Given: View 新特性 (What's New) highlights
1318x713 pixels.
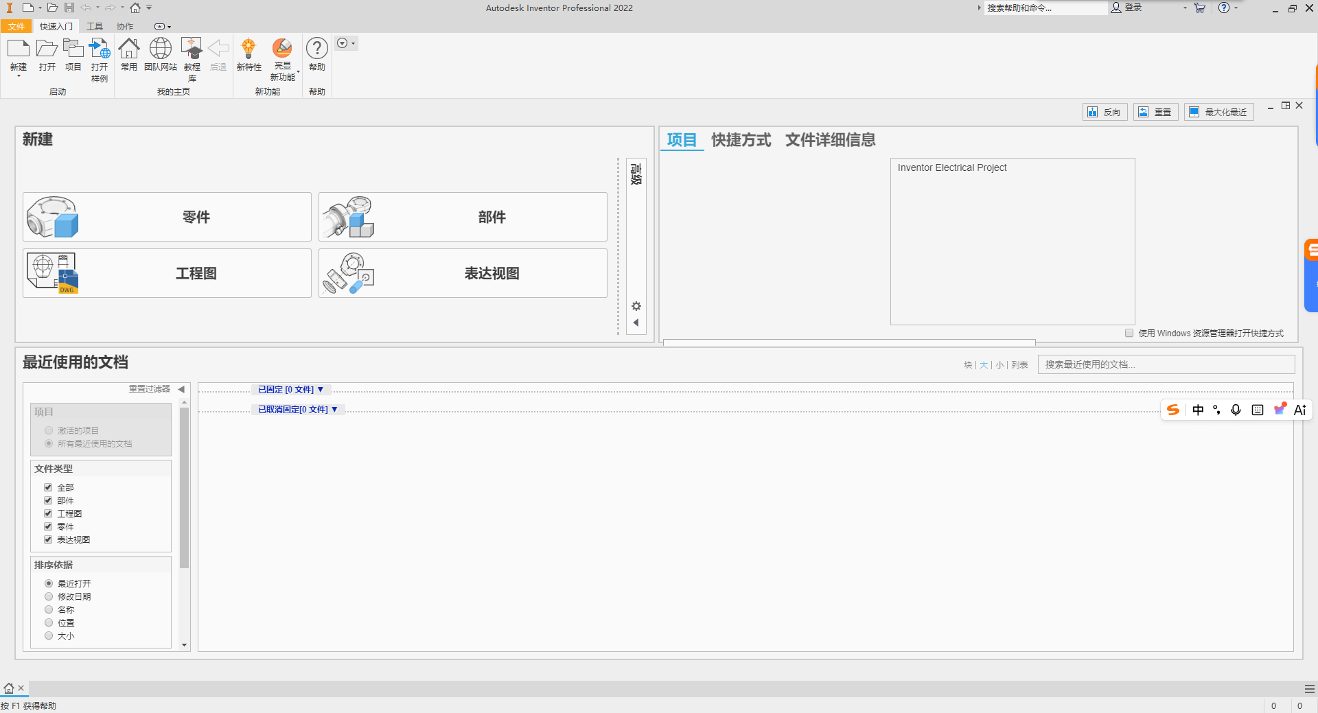Looking at the screenshot, I should tap(248, 58).
